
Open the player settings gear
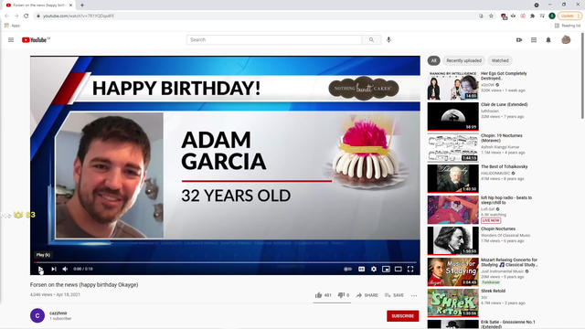(x=374, y=269)
